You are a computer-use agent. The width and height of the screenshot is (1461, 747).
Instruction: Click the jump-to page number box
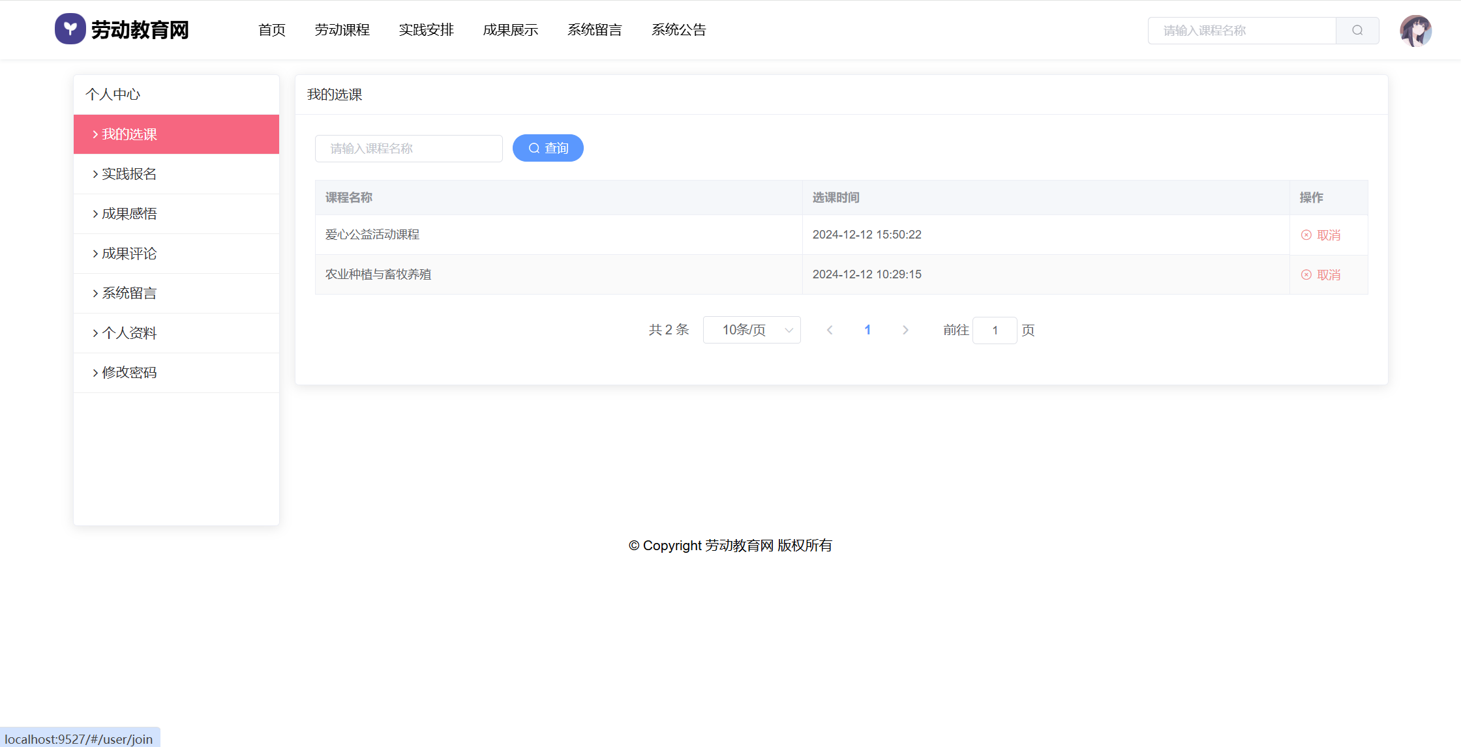pyautogui.click(x=994, y=330)
